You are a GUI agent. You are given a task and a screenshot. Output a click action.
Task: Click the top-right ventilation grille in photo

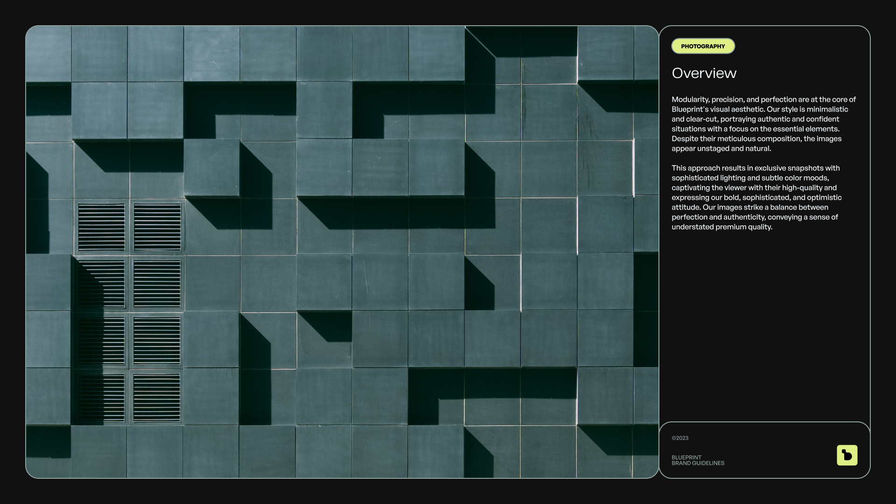click(x=157, y=227)
